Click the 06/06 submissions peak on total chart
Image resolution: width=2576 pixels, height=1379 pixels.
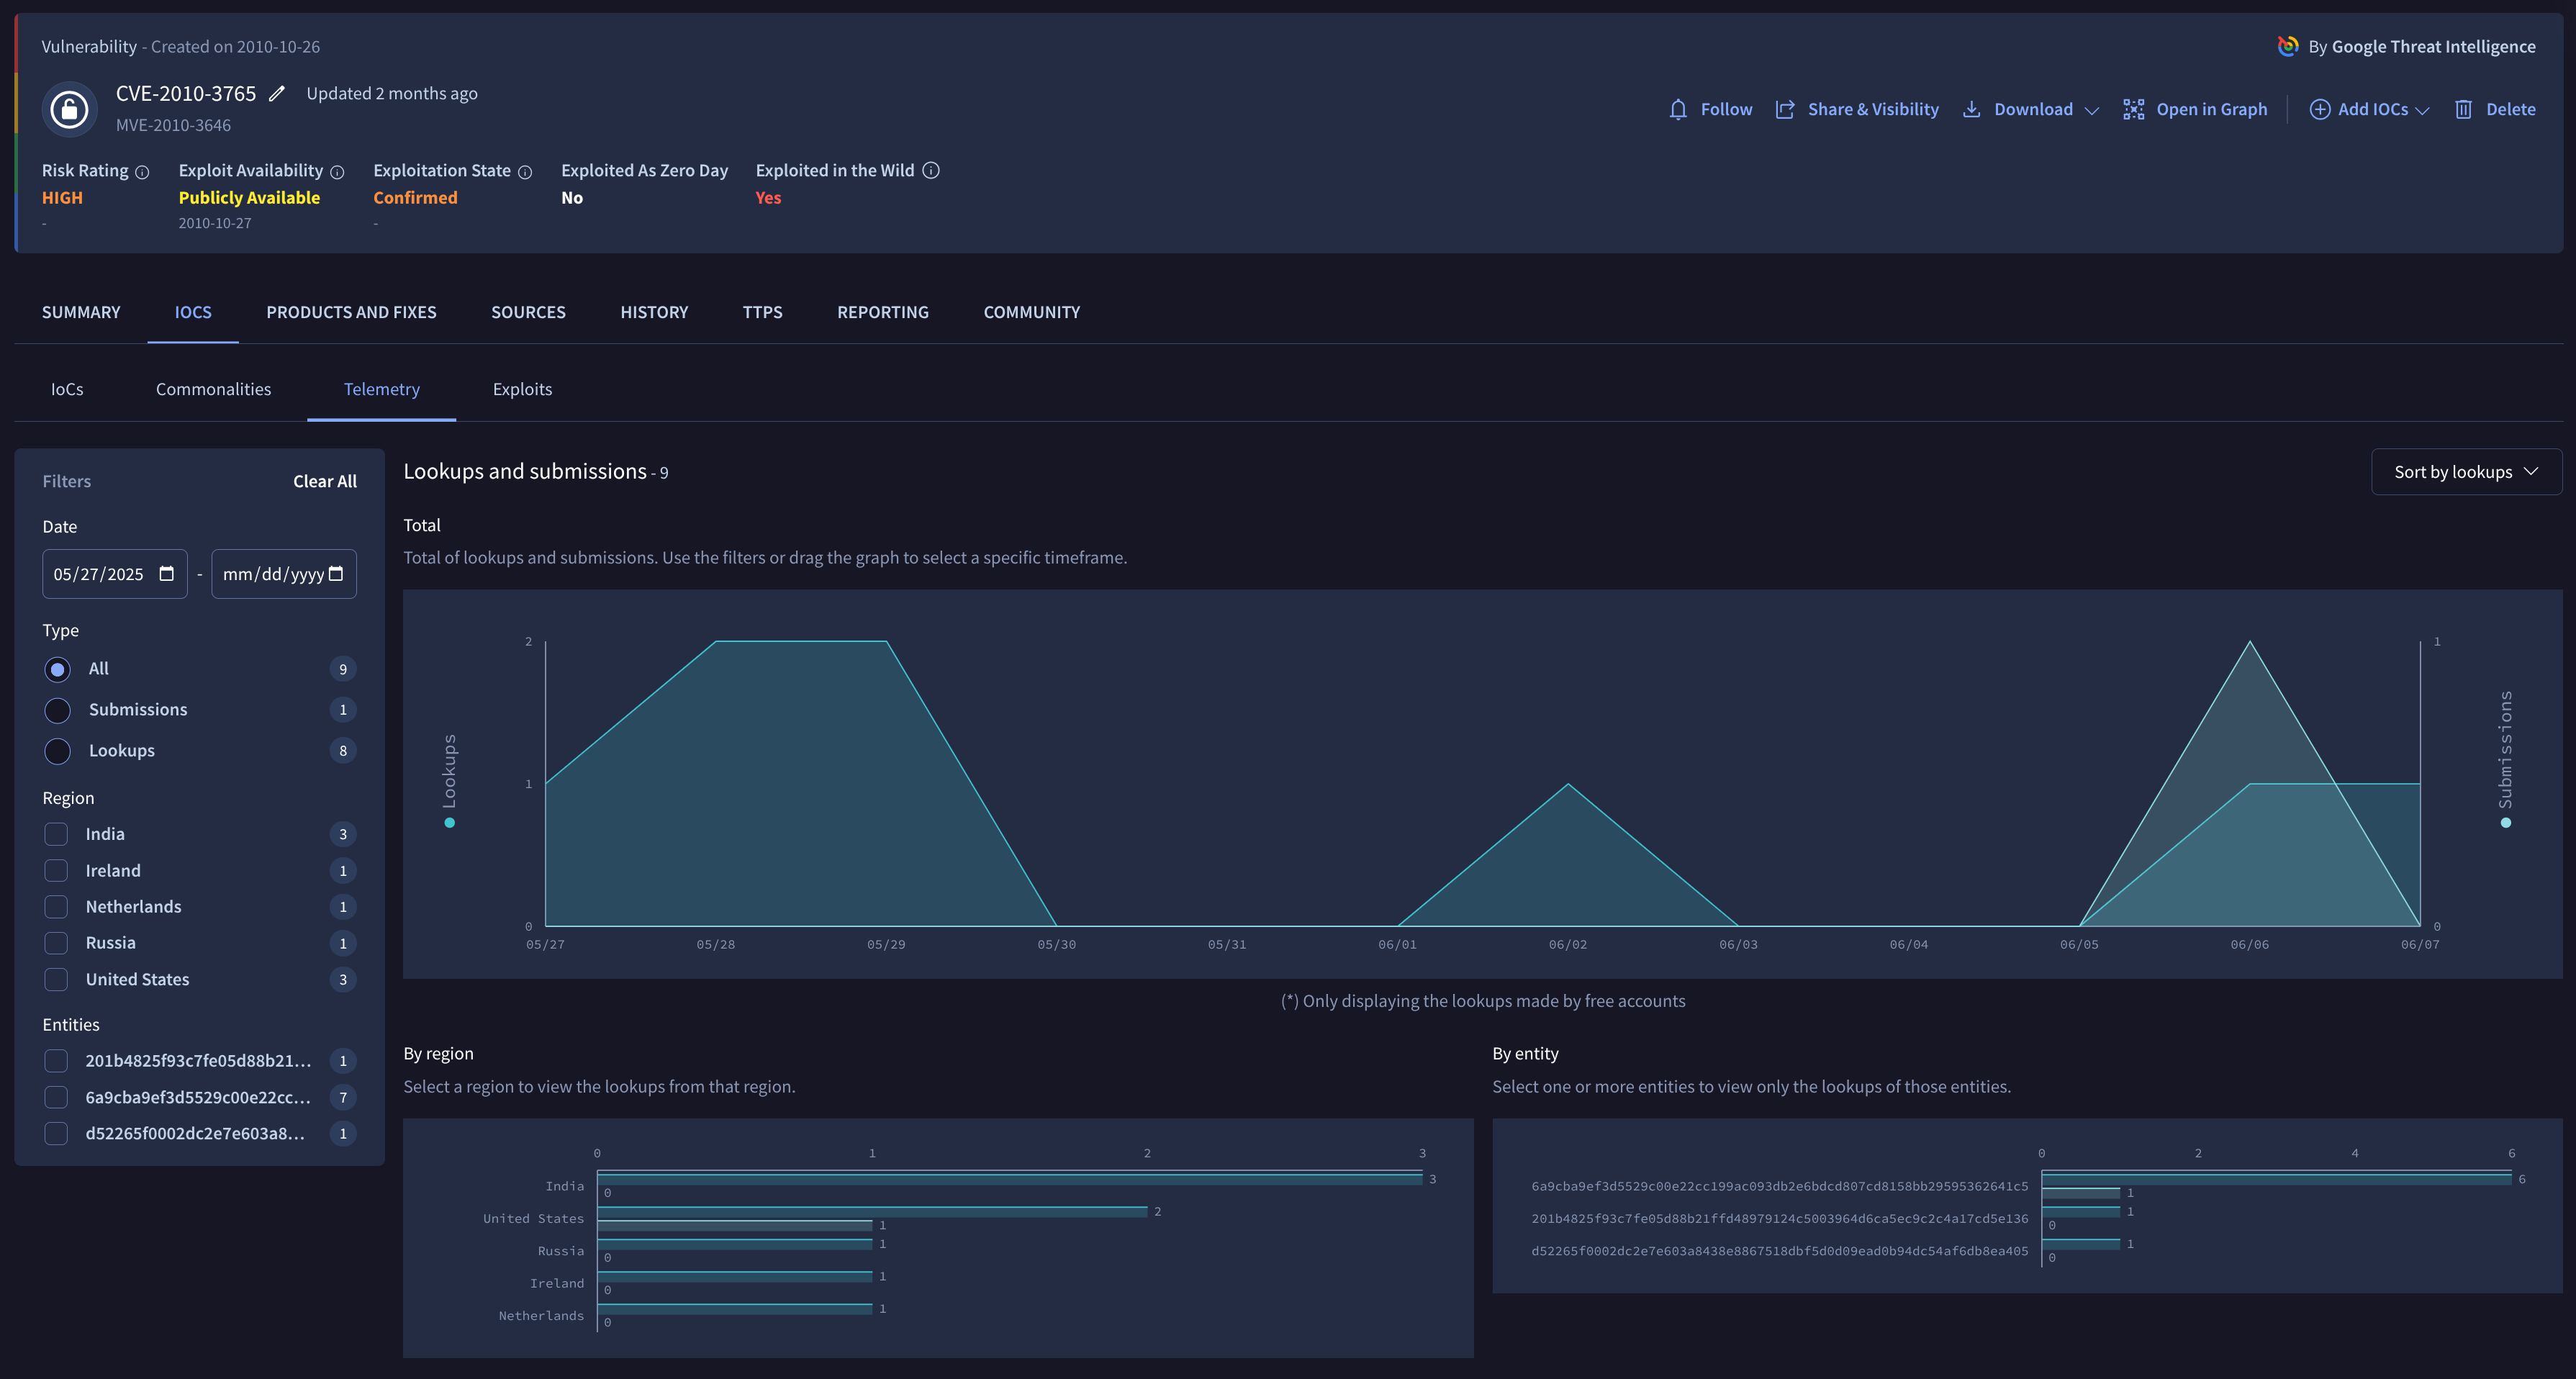point(2250,642)
